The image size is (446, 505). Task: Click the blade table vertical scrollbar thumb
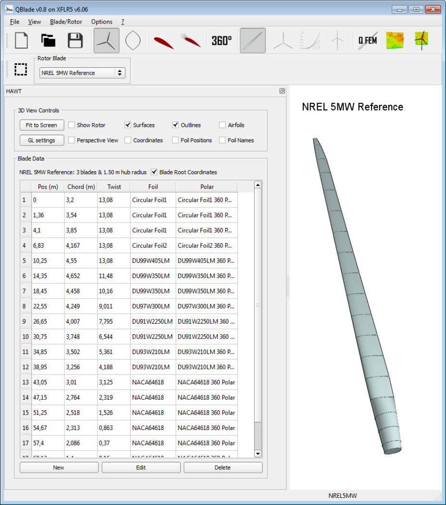click(x=258, y=304)
